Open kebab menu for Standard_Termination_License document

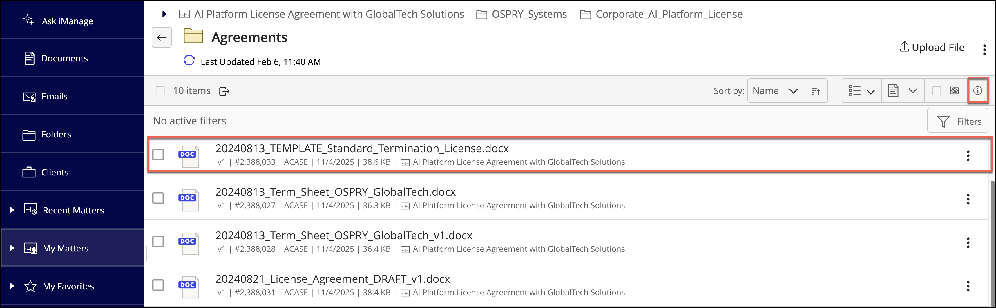coord(968,156)
